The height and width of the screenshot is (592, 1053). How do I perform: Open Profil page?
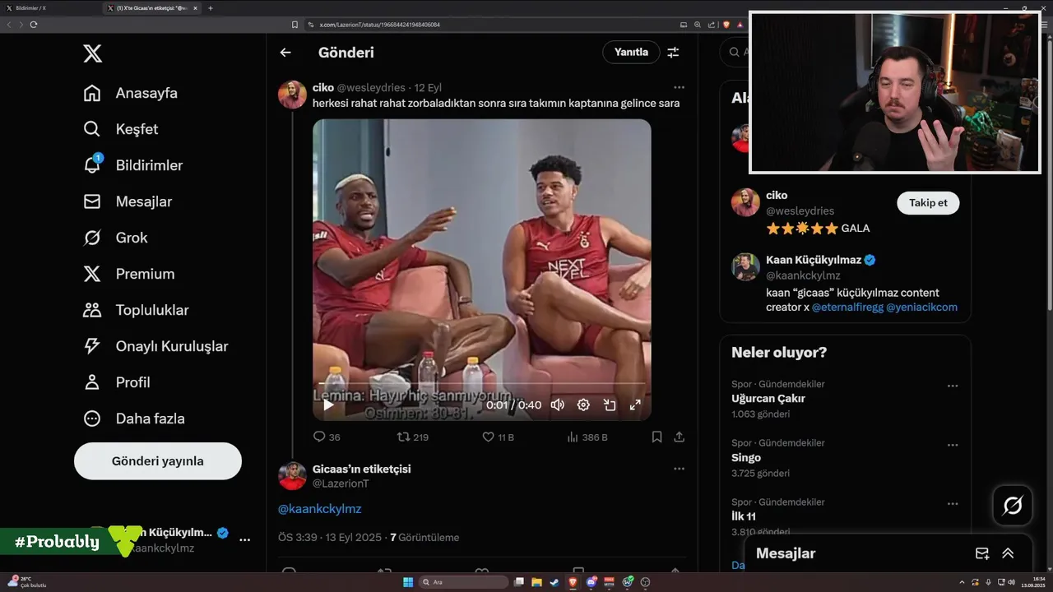click(x=117, y=382)
